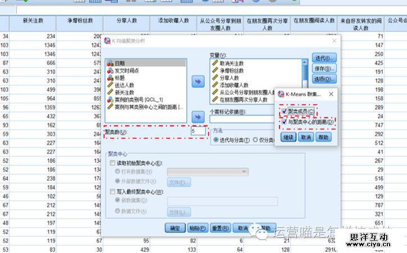Click the 在朋友圈阅读人数 column header

pyautogui.click(x=314, y=24)
